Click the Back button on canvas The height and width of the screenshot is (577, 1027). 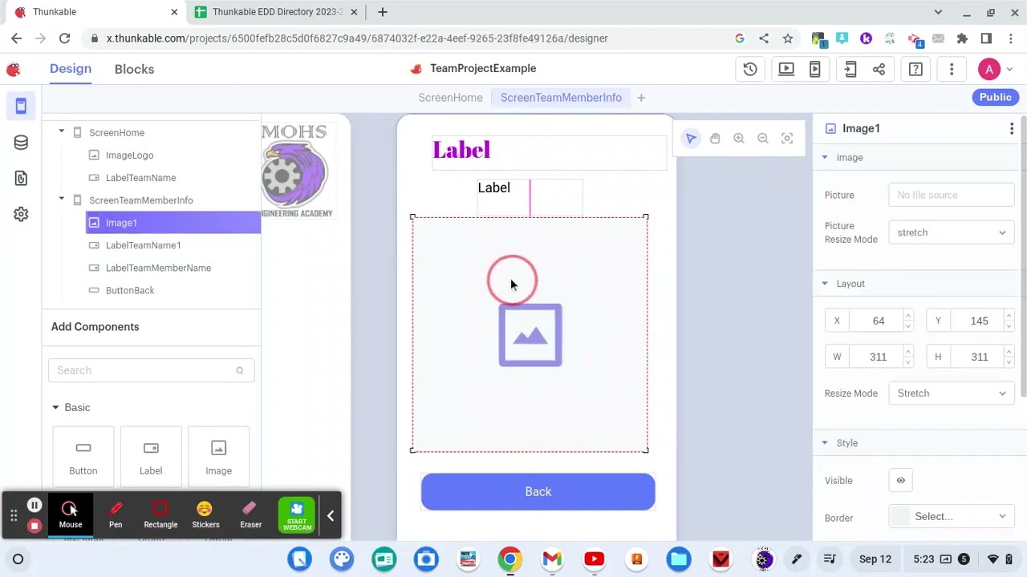[x=538, y=491]
